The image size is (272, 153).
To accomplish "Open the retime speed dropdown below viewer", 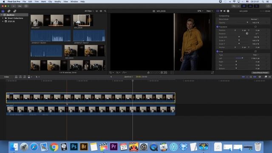I will pos(125,73).
